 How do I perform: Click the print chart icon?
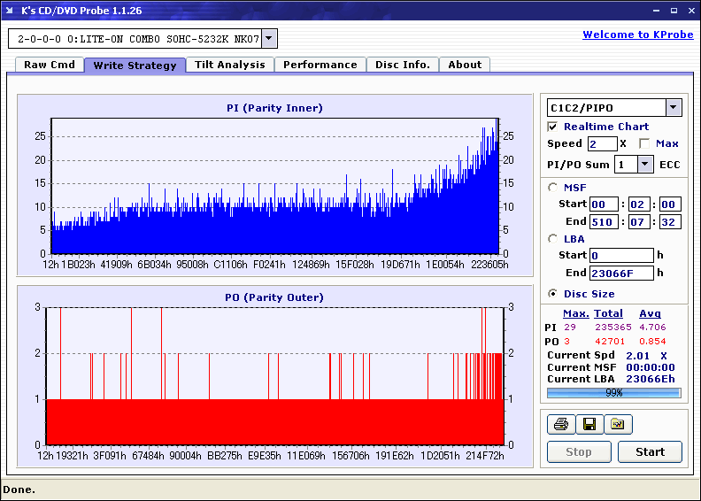tap(560, 424)
